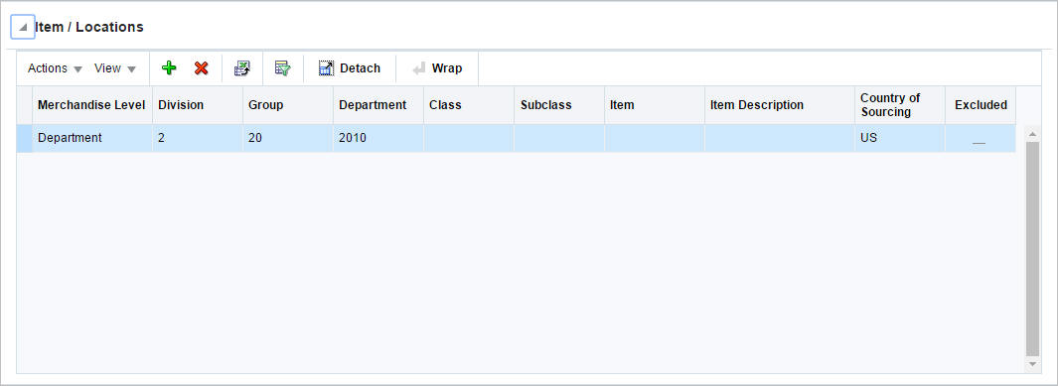The image size is (1058, 386).
Task: Click the vertical scrollbar thumb
Action: click(1032, 249)
